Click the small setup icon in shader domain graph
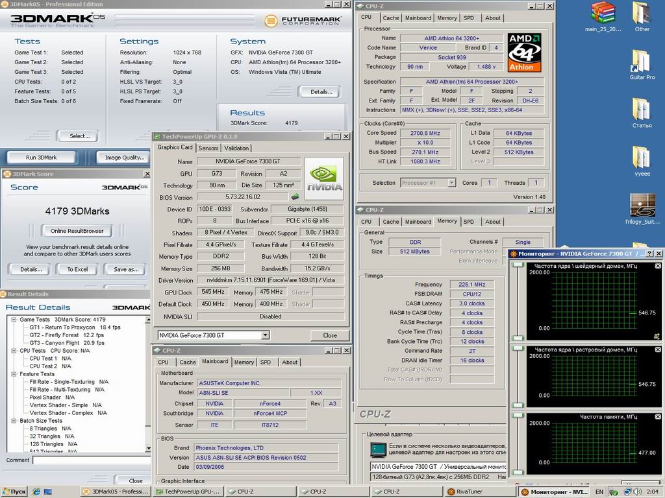Screen dimensions: 665x498 (657, 337)
